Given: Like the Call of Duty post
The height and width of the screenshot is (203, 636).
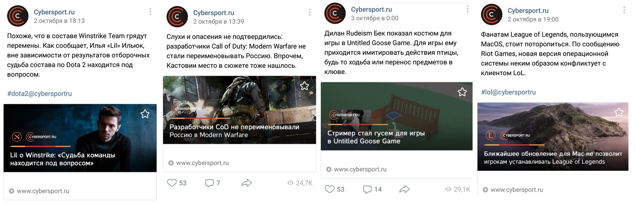Looking at the screenshot, I should (177, 183).
